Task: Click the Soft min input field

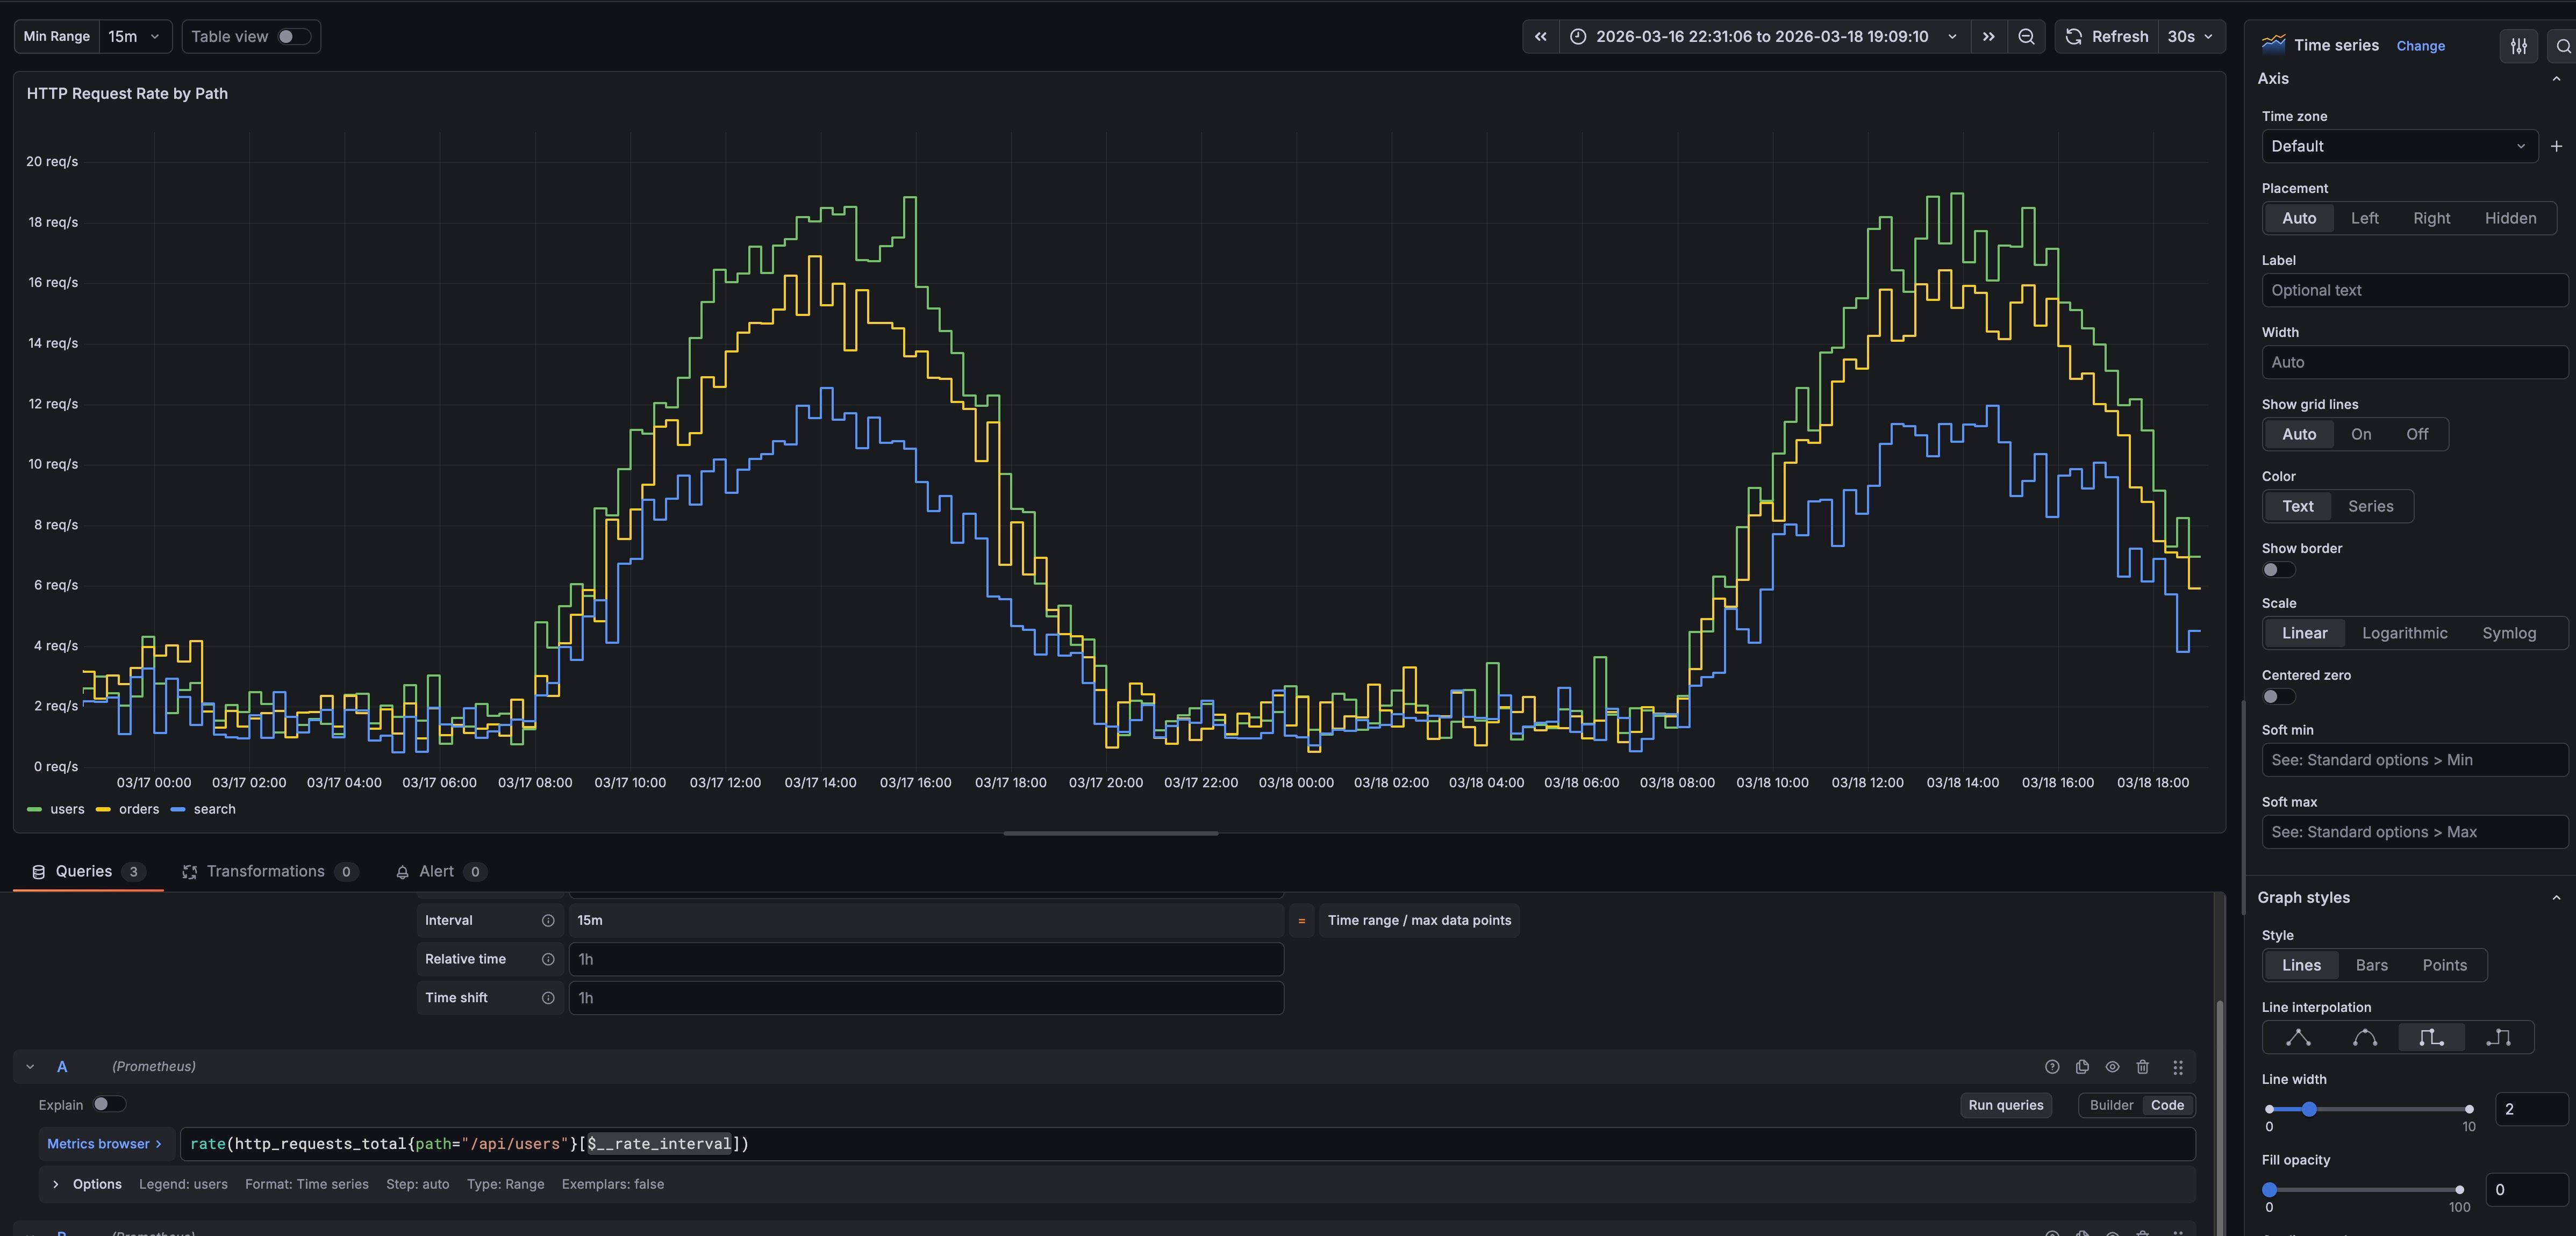Action: point(2414,760)
